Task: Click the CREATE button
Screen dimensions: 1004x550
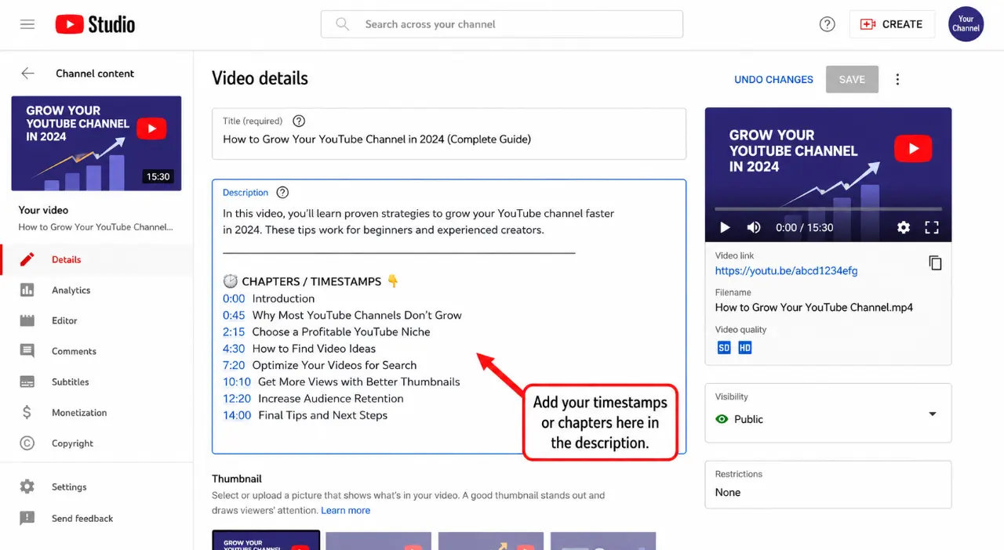Action: click(892, 24)
